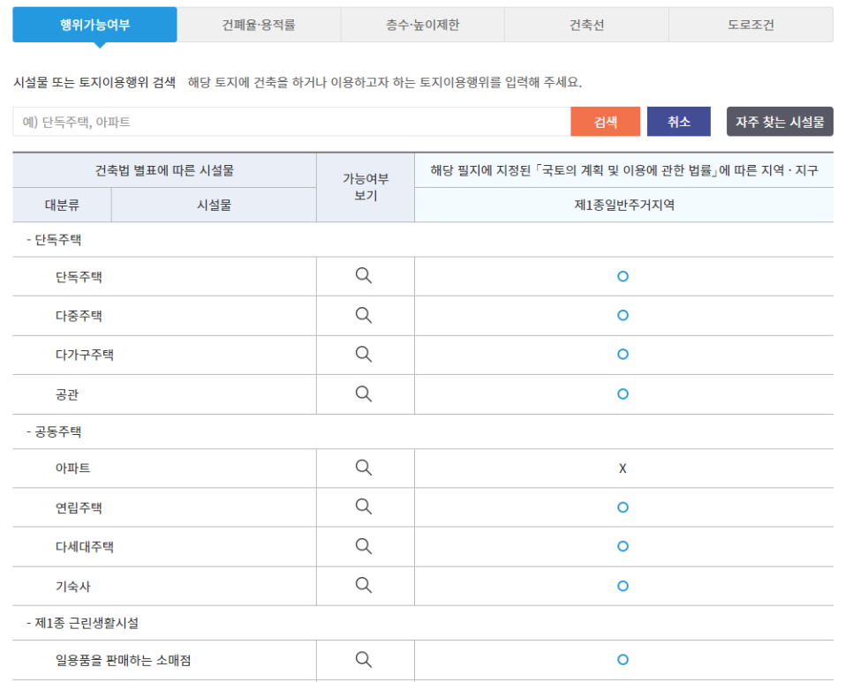Open magnifier for 다중주택 row

364,315
